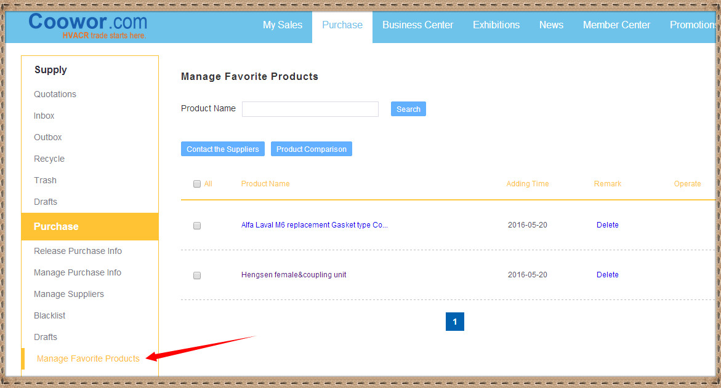Viewport: 721px width, 388px height.
Task: Open Quotations in the Supply sidebar
Action: (55, 94)
